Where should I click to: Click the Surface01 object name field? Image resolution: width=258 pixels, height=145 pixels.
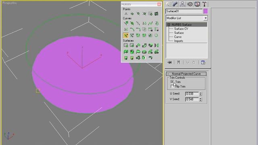(184, 11)
